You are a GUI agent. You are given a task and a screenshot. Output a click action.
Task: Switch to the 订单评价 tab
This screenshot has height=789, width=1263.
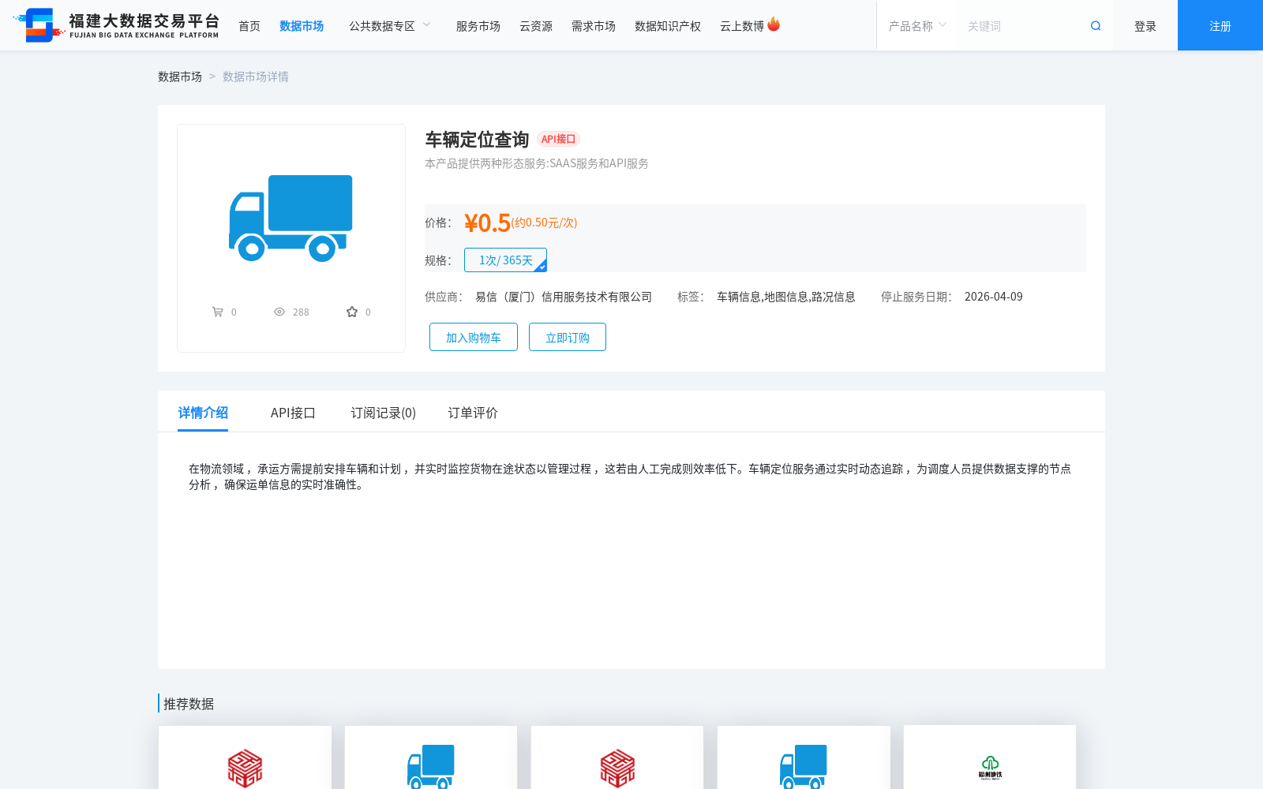tap(473, 413)
